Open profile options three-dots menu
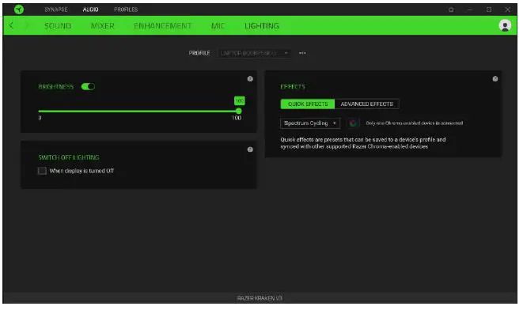The width and height of the screenshot is (523, 310). tap(302, 53)
